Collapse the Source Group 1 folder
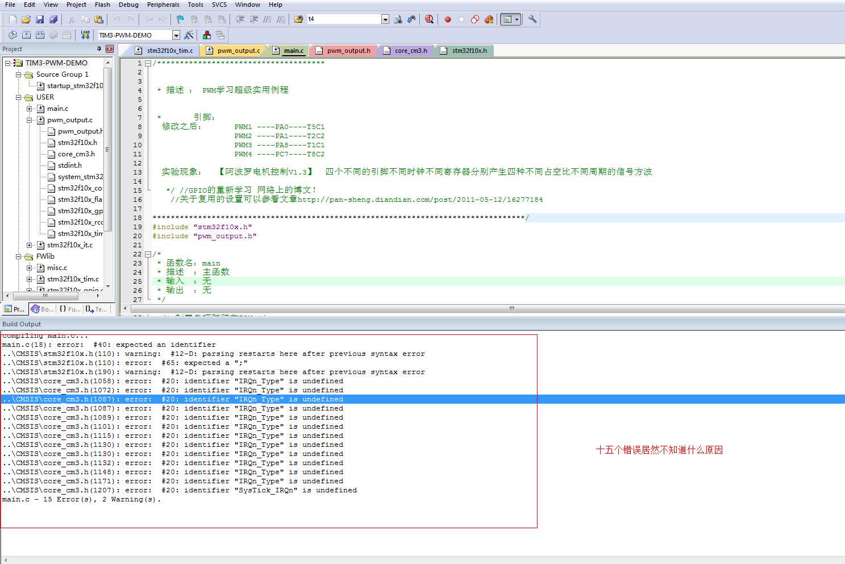 click(x=19, y=74)
